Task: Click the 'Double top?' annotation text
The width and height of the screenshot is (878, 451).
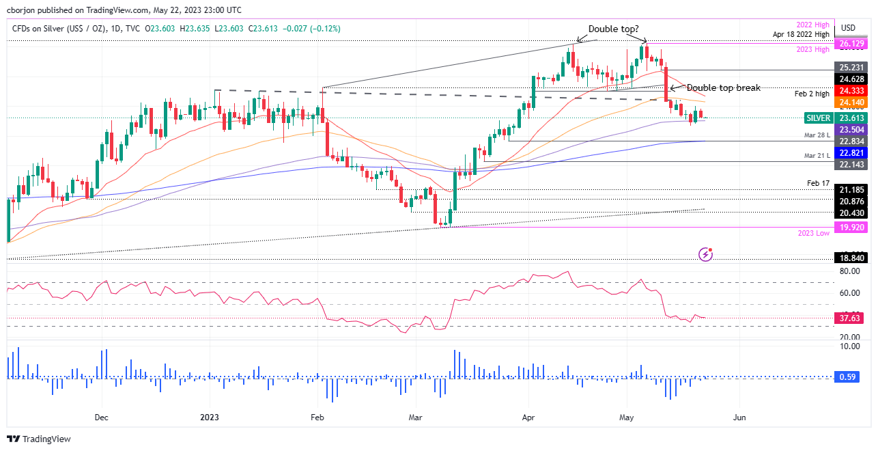Action: tap(612, 29)
